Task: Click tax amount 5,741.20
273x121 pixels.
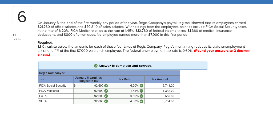Action: [168, 86]
